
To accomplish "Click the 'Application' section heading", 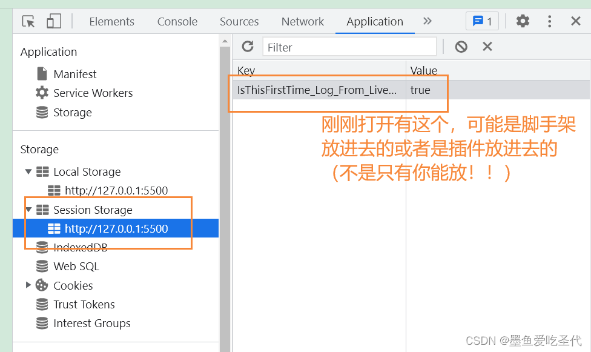I will [48, 51].
